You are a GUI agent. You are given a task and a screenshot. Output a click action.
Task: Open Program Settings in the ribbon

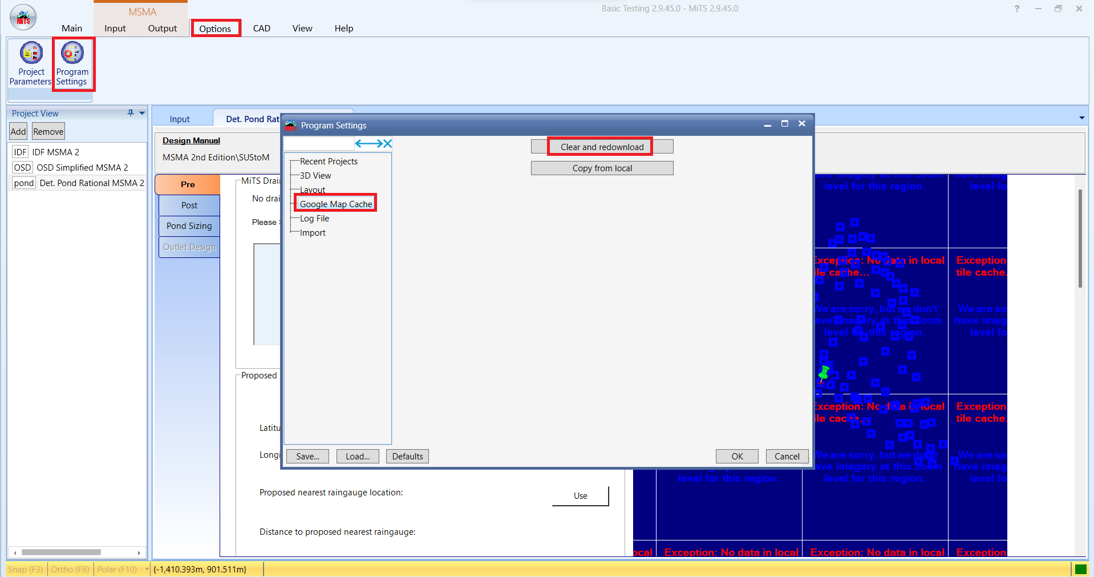click(x=72, y=64)
